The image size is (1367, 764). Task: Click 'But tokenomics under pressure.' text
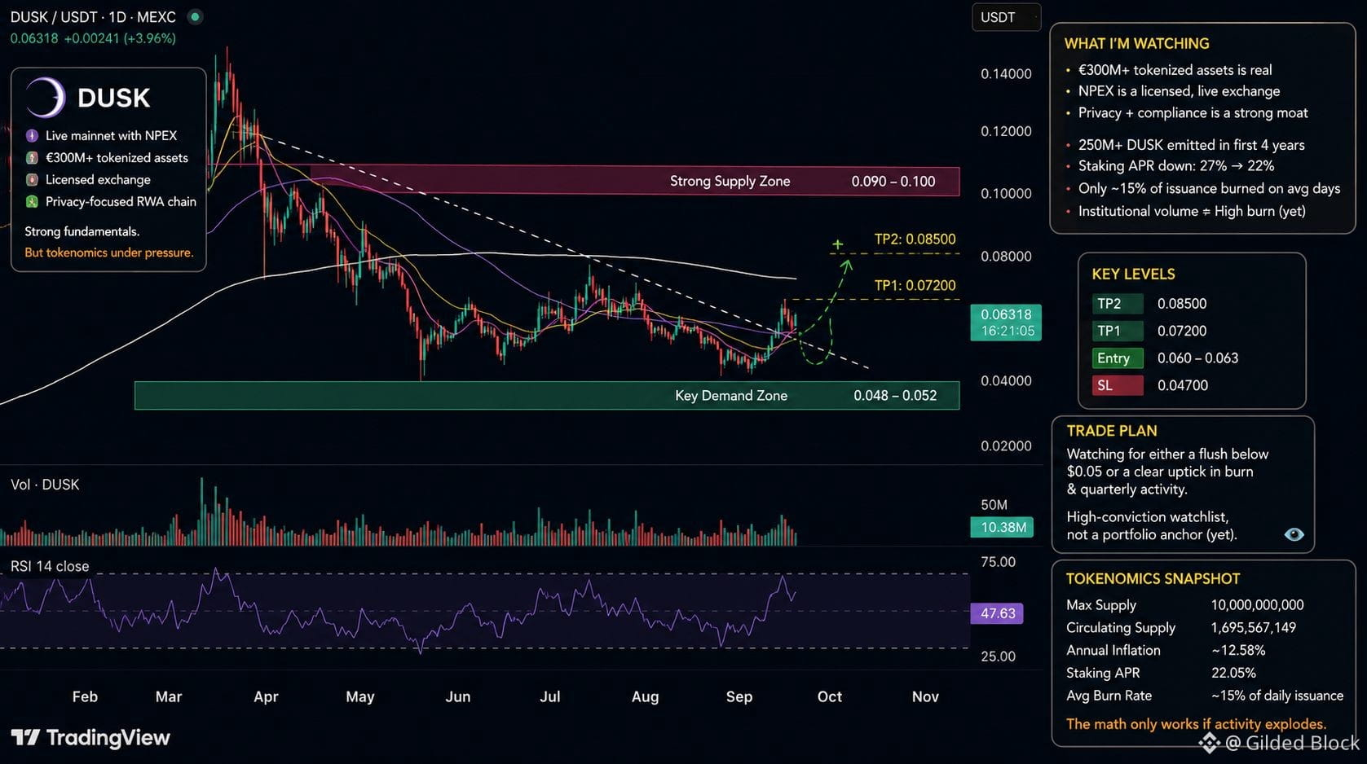[x=109, y=252]
